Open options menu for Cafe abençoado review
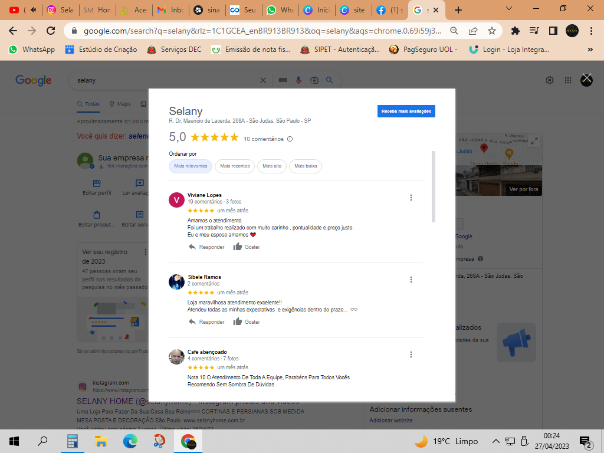 coord(411,354)
